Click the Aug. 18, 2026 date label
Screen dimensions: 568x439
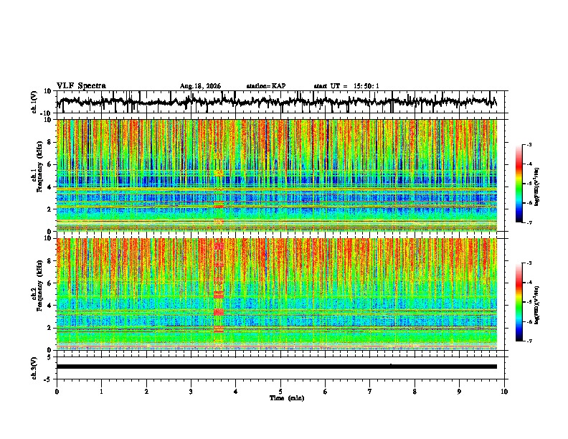tap(200, 86)
